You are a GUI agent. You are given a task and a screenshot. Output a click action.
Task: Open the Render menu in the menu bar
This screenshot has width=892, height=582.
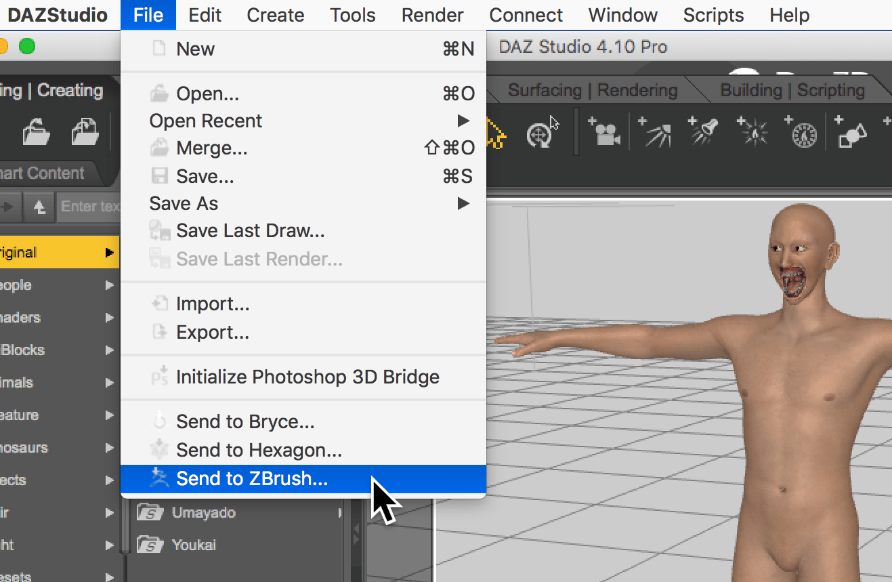tap(432, 15)
